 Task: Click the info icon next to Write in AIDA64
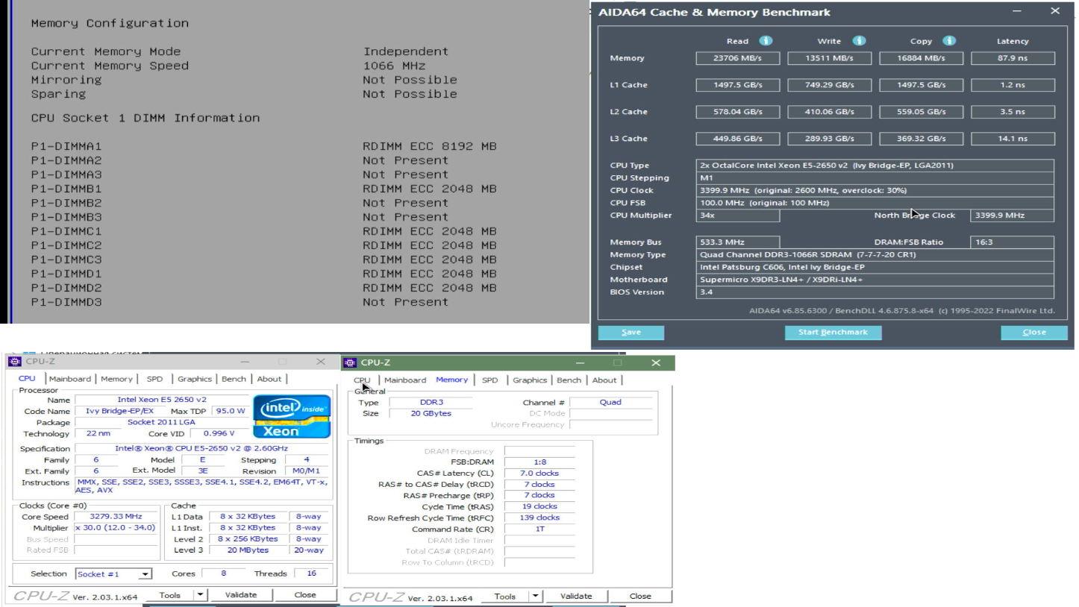coord(859,41)
